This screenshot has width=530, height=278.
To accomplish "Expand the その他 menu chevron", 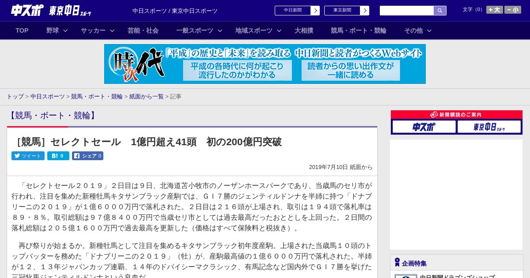I will tap(429, 30).
